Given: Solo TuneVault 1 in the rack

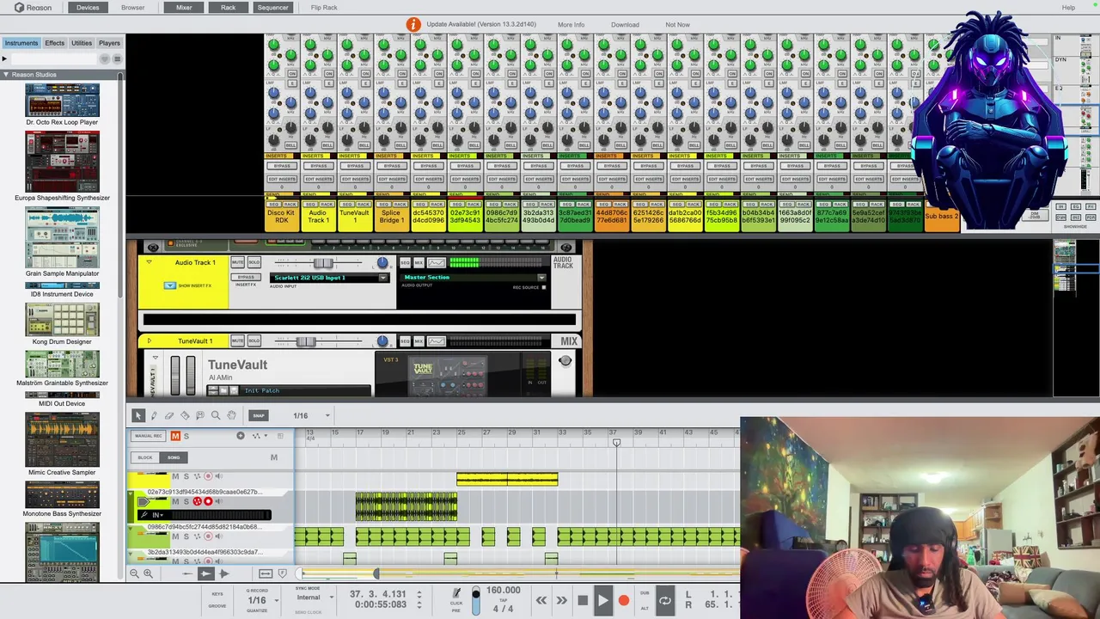Looking at the screenshot, I should tap(254, 341).
